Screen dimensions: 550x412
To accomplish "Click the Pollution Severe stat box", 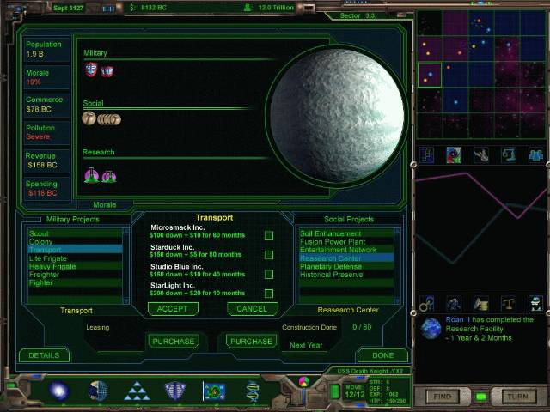I will tap(47, 132).
